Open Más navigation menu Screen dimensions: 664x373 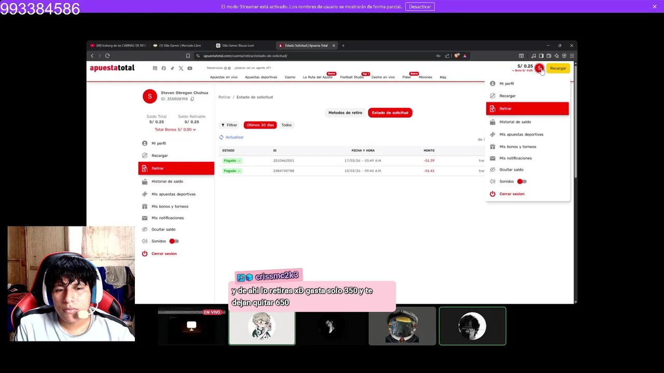click(x=443, y=77)
